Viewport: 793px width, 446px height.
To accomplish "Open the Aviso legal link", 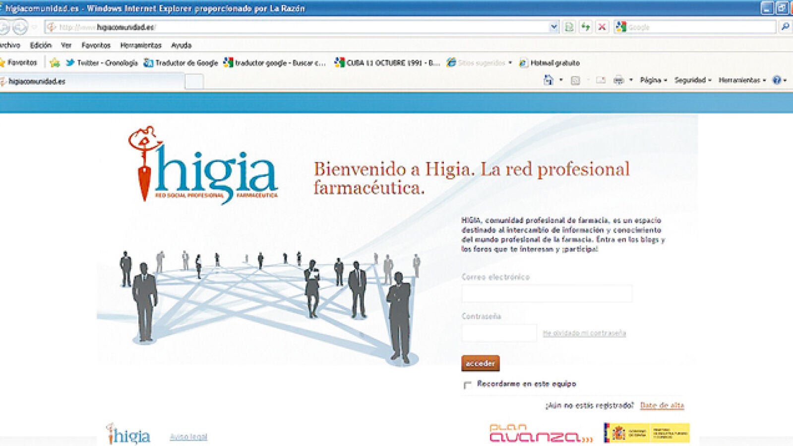I will [188, 437].
